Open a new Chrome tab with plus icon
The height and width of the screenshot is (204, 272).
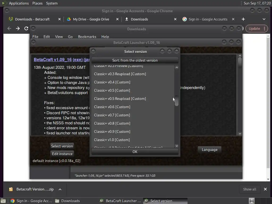(x=243, y=19)
